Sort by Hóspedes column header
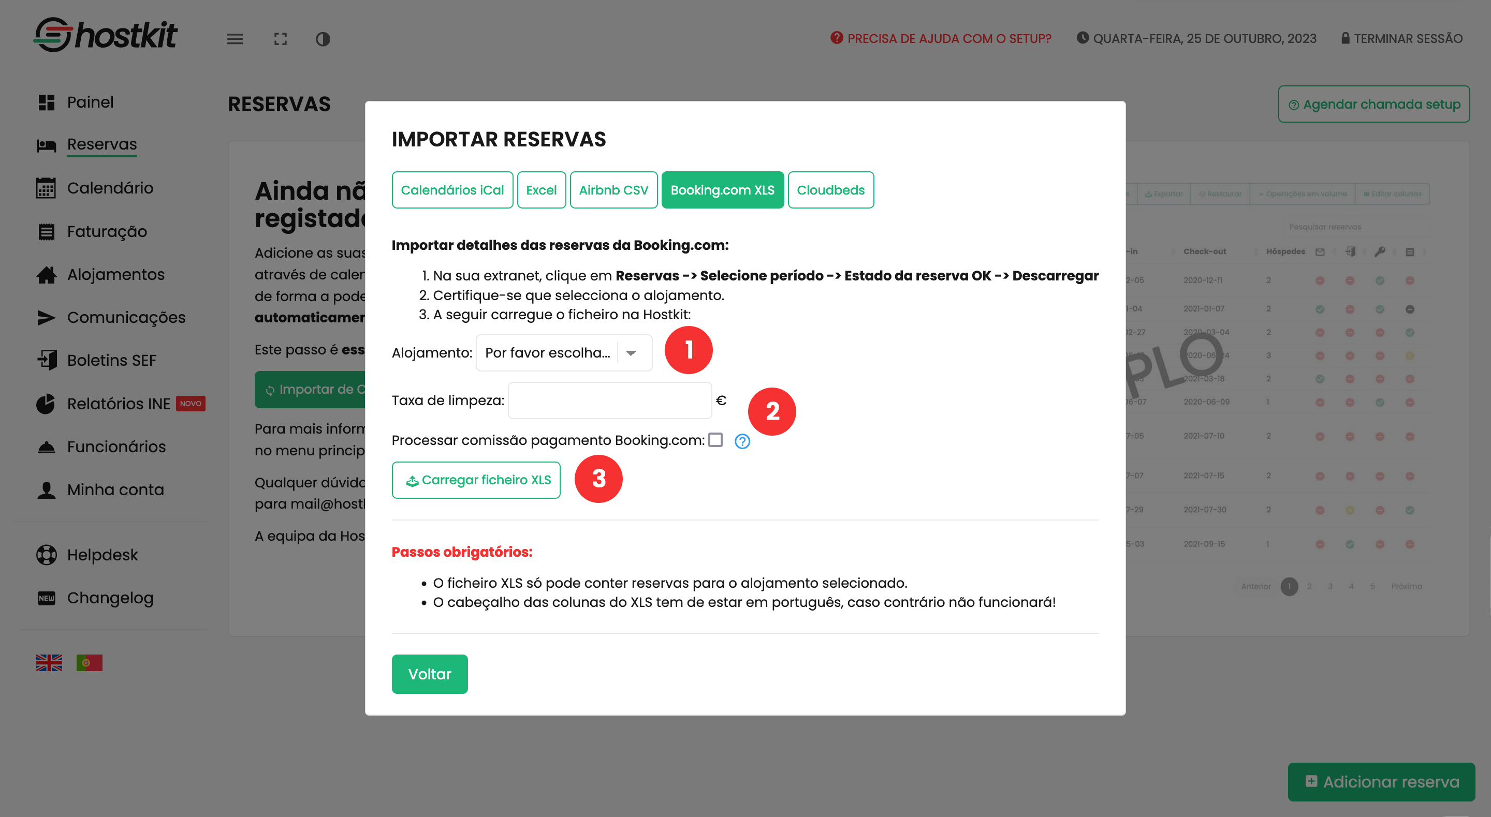Screen dimensions: 1491x817 [x=1285, y=251]
